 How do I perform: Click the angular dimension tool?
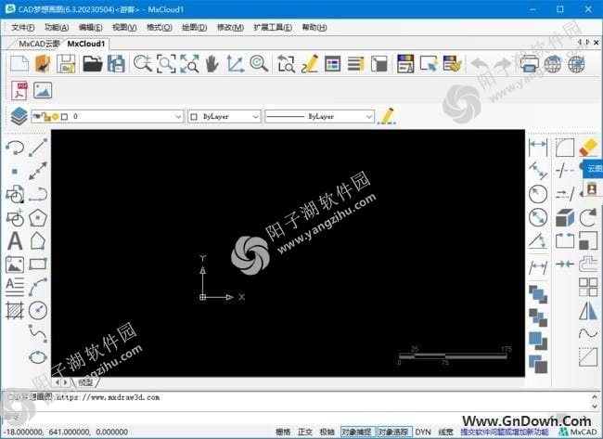pos(538,241)
